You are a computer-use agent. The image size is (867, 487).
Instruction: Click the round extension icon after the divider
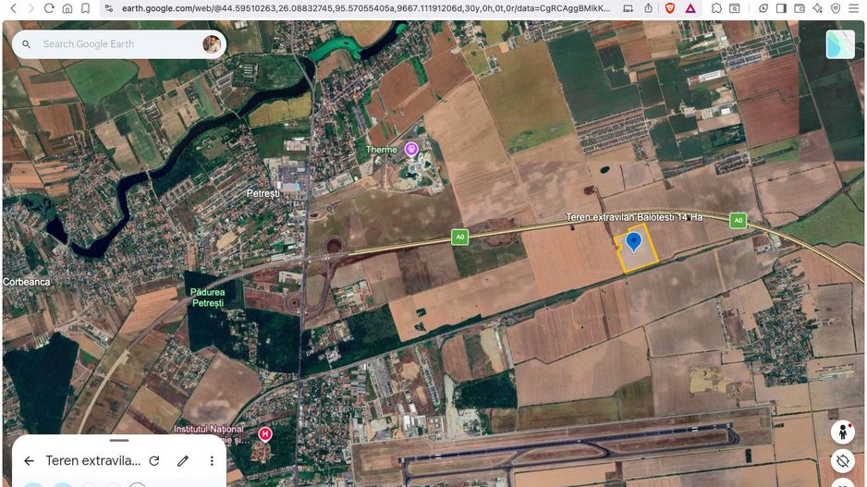763,8
